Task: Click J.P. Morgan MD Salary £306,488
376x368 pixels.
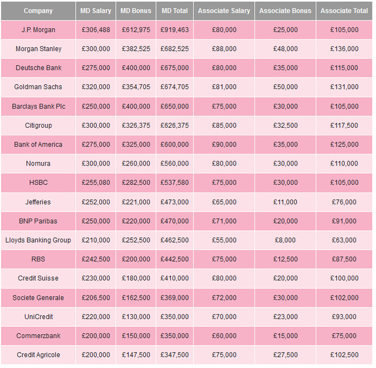Action: click(x=96, y=30)
